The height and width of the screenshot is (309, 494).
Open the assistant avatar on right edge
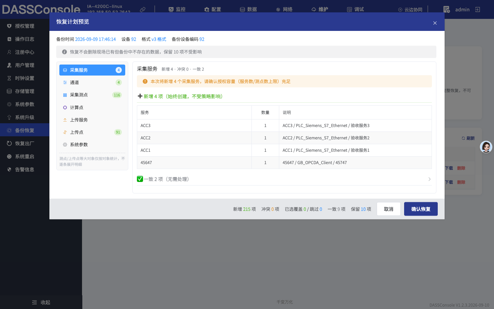pyautogui.click(x=486, y=147)
